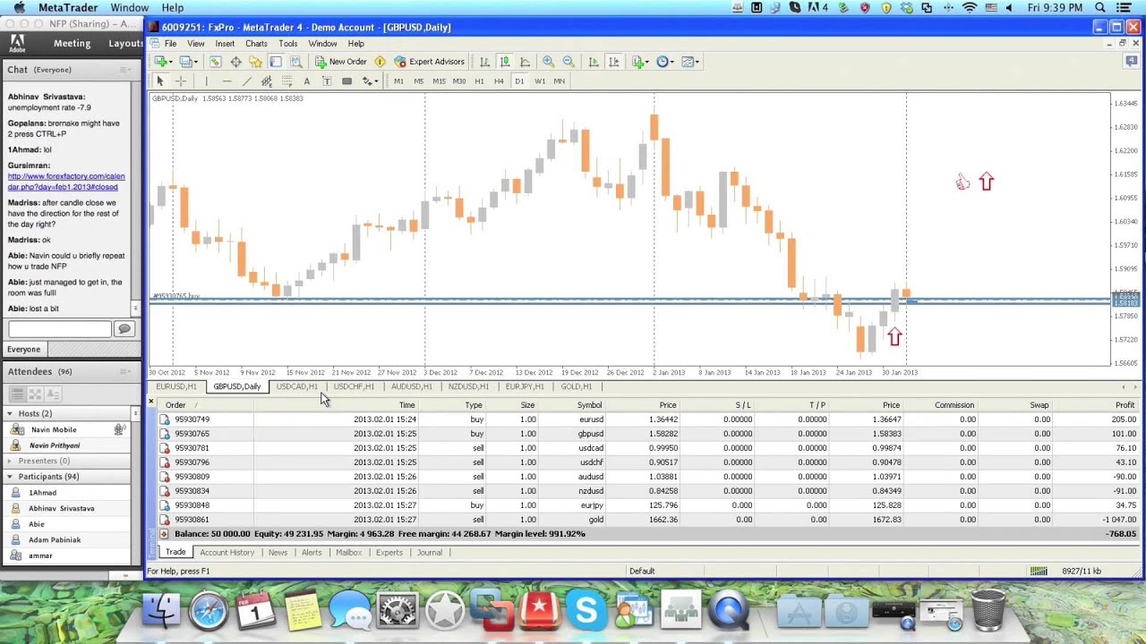1146x644 pixels.
Task: Click the yellow MetaEditor diamond icon
Action: tap(380, 62)
